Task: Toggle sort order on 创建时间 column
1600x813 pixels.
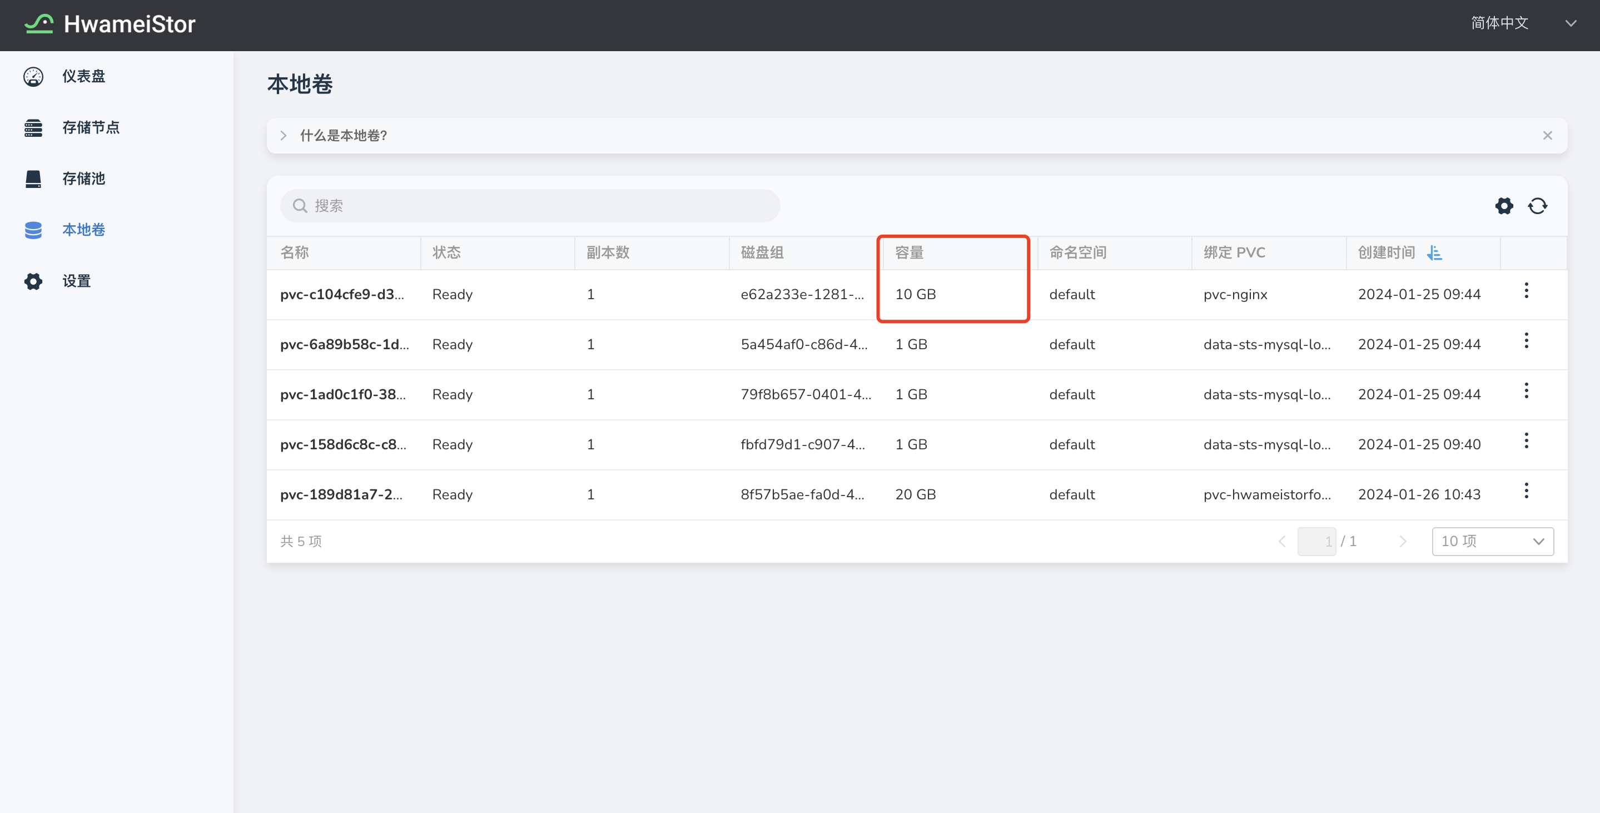Action: click(1434, 253)
